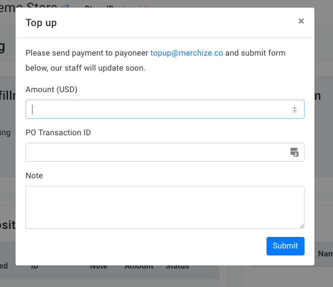This screenshot has width=333, height=287.
Task: Click the PO Transaction ID label
Action: (58, 133)
